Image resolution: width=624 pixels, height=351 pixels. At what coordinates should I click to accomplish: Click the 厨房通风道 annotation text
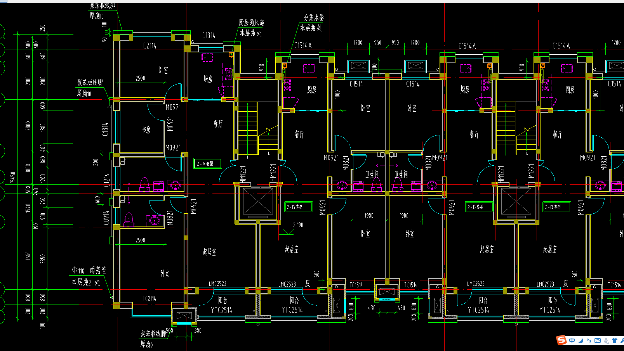click(x=251, y=23)
